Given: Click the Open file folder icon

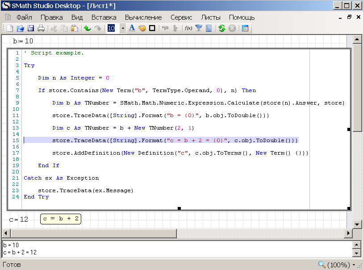Looking at the screenshot, I should pos(20,28).
